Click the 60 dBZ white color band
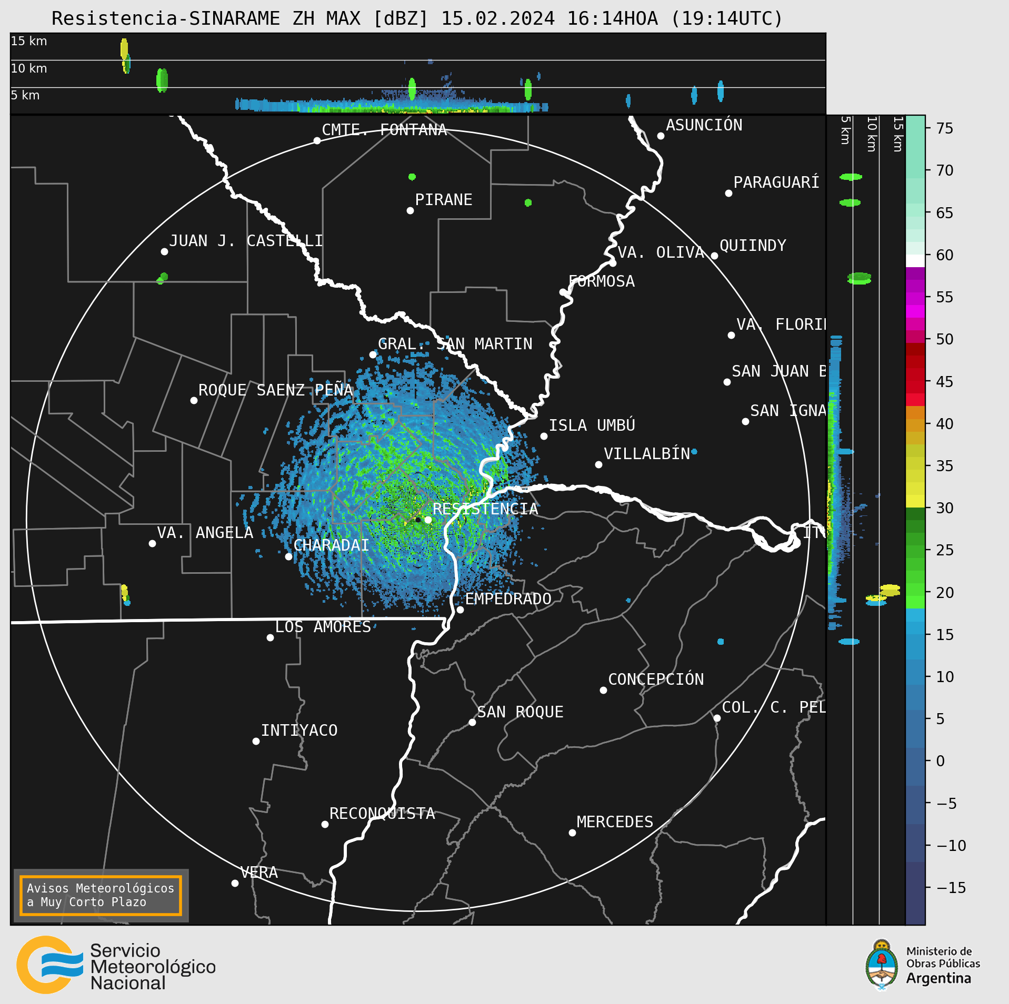1009x1004 pixels. tap(915, 261)
